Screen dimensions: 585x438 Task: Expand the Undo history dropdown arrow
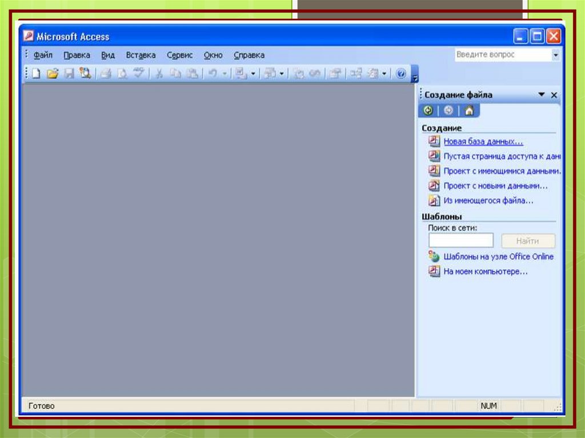[224, 74]
